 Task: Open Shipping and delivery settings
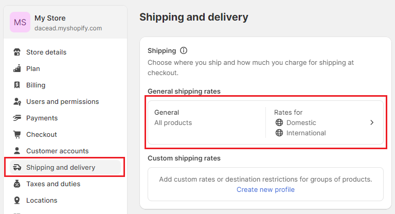tap(61, 167)
